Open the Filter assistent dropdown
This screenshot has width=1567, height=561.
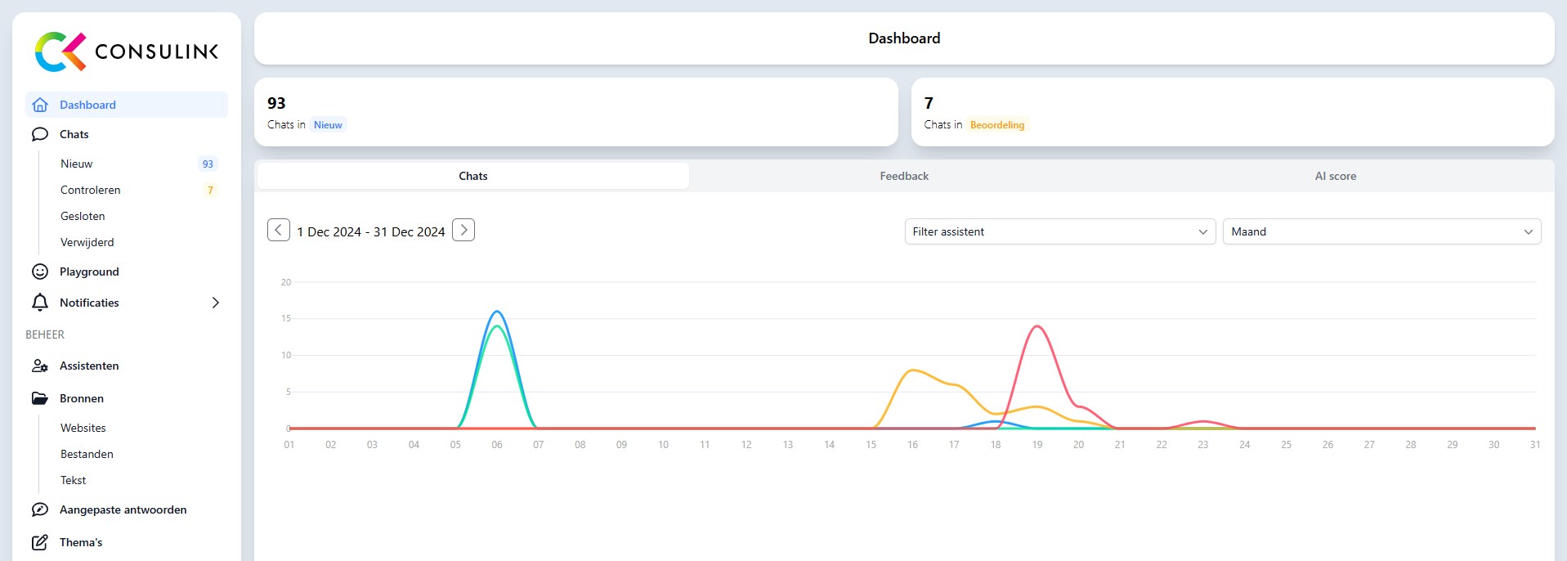click(1059, 231)
